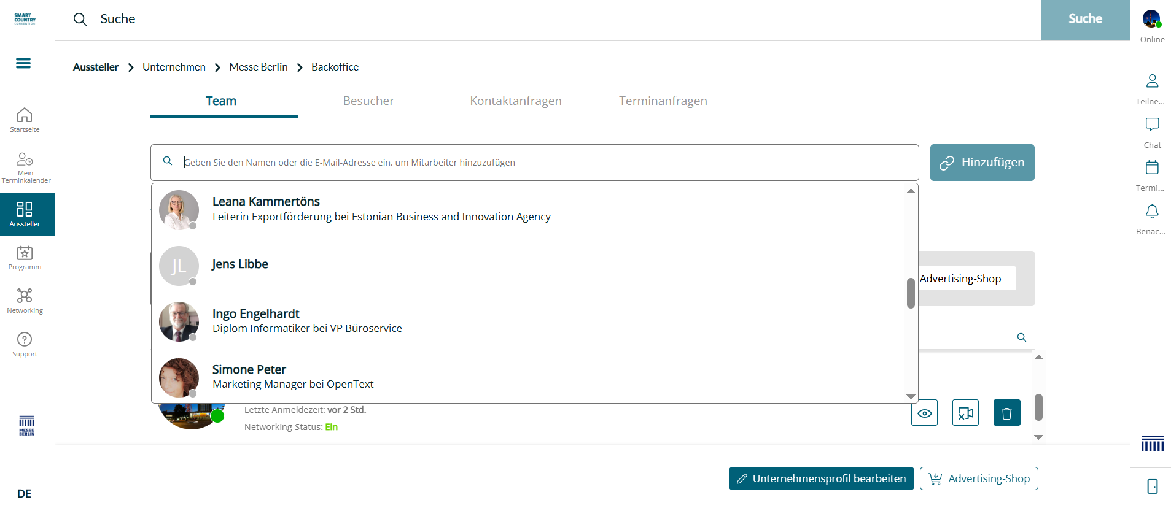Open Advertising-Shop button in the bottom bar
Viewport: 1171px width, 511px height.
coord(979,478)
